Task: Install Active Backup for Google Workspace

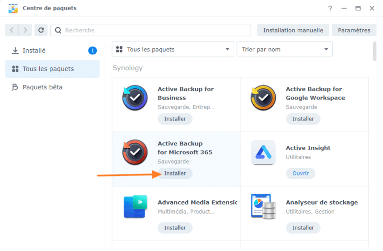Action: (303, 119)
